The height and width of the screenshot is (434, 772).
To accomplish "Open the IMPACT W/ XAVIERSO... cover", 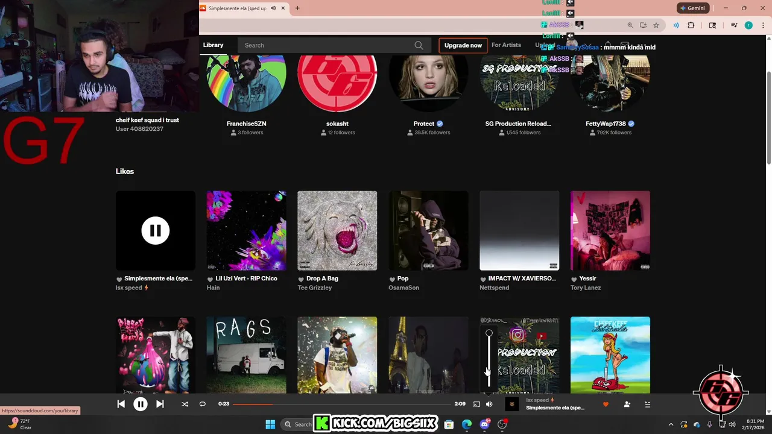I will [x=519, y=231].
